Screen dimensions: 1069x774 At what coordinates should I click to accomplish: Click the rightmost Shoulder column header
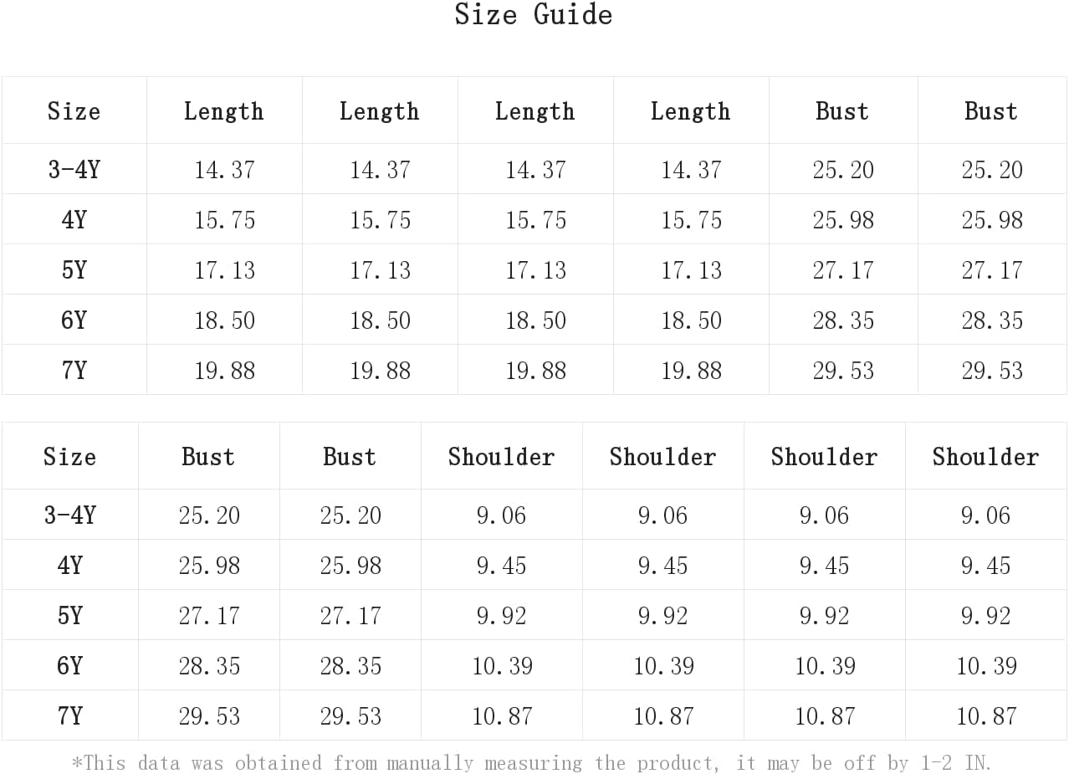tap(985, 457)
